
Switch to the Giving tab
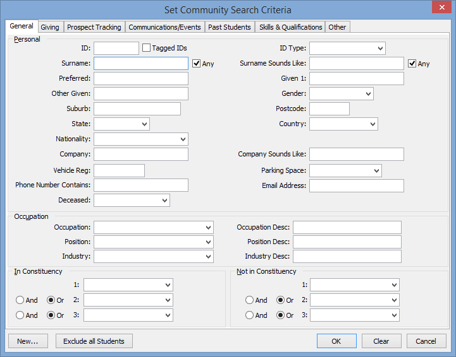tap(50, 27)
